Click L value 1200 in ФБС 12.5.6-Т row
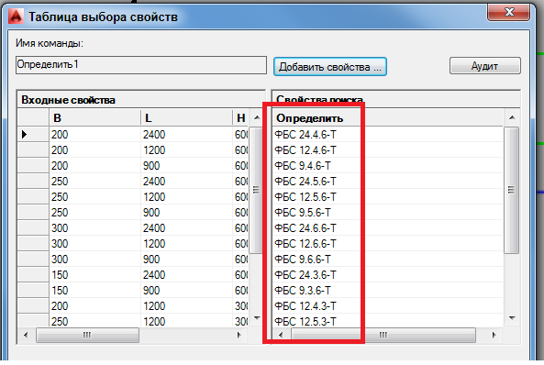The image size is (544, 365). (x=186, y=197)
